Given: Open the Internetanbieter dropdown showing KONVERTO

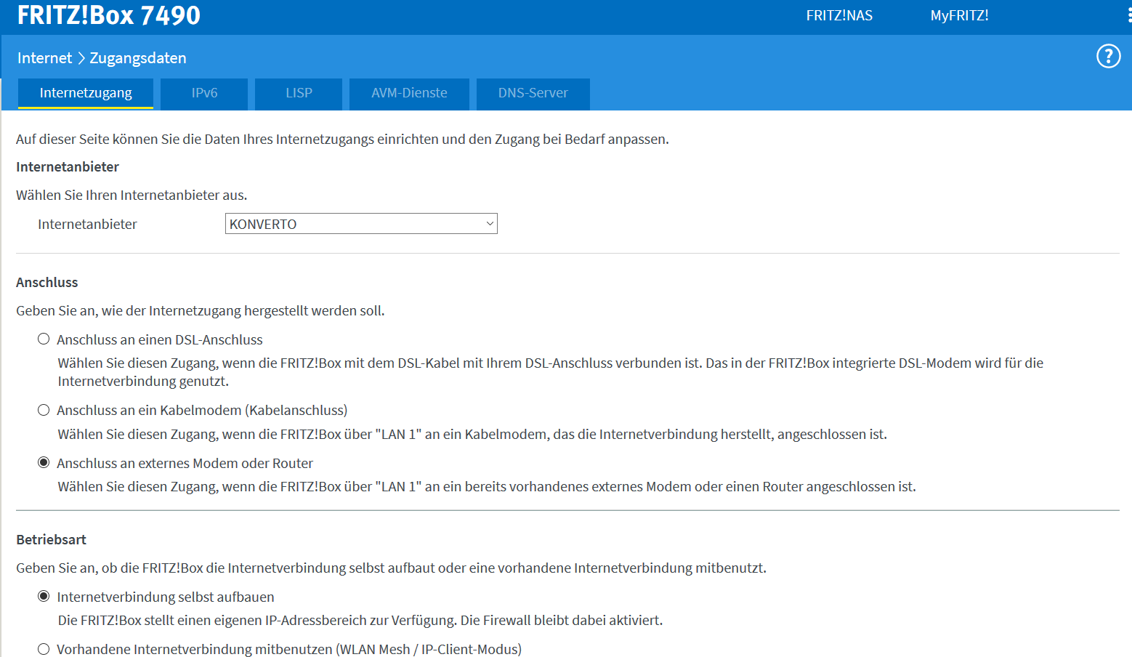Looking at the screenshot, I should [x=361, y=224].
